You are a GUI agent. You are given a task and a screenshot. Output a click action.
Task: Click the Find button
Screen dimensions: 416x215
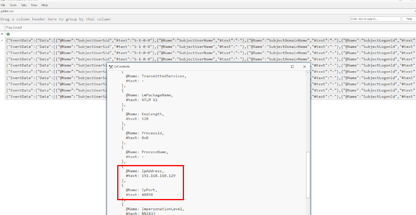point(409,19)
